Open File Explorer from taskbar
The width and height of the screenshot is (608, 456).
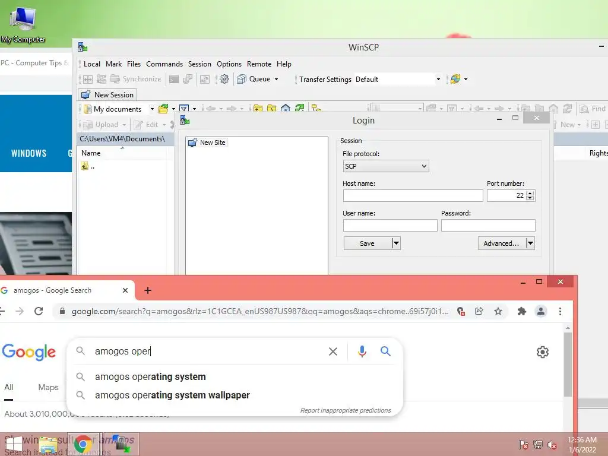click(x=49, y=444)
